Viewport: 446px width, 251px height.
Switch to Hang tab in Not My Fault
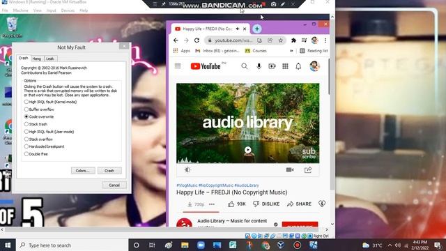pos(36,59)
